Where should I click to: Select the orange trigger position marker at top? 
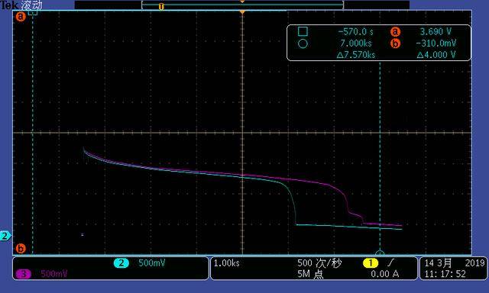coord(242,12)
